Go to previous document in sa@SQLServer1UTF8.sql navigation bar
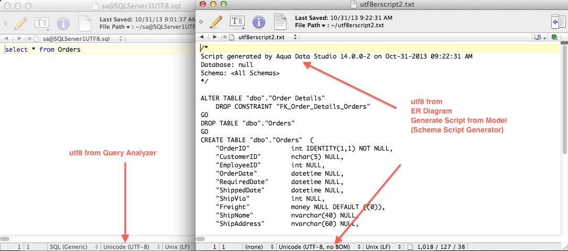Screen dimensions: 568x251 (6, 38)
